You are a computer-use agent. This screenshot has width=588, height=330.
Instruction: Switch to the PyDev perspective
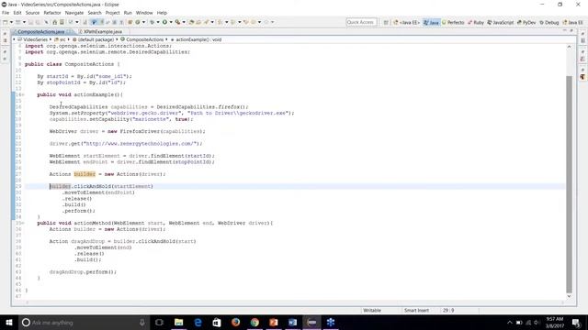click(x=526, y=22)
